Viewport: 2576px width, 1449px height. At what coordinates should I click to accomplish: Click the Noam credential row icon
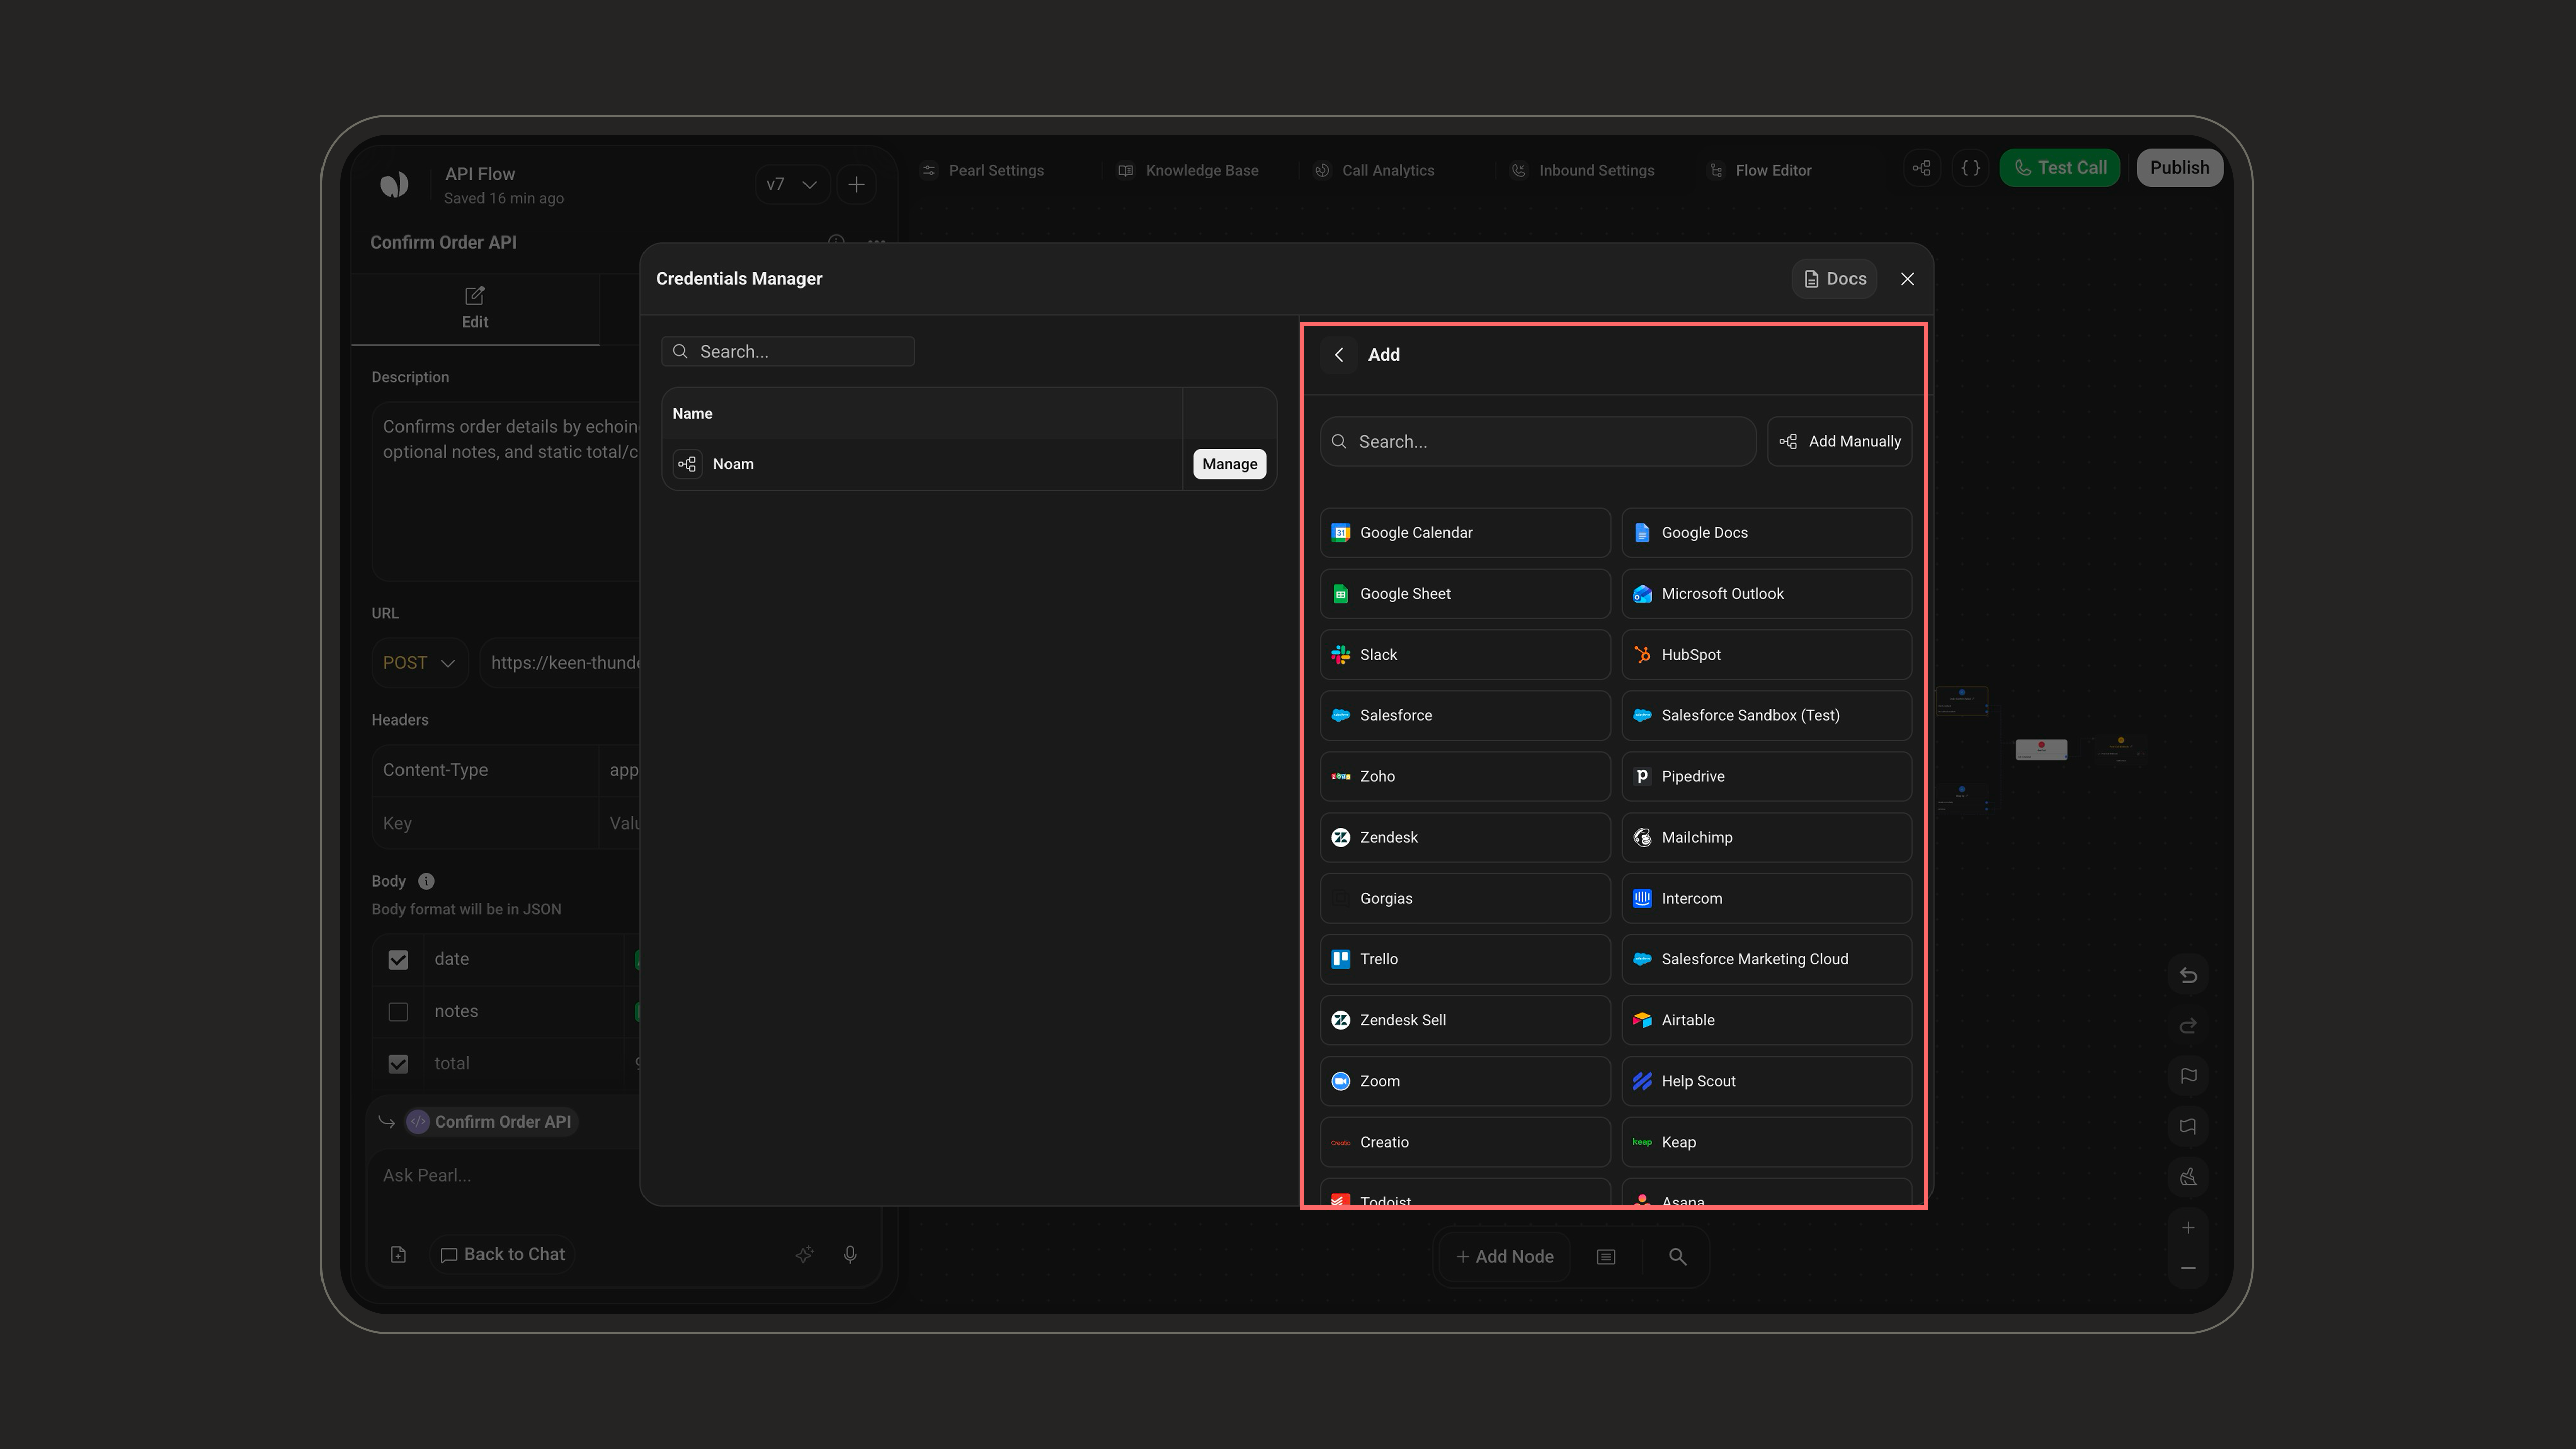coord(687,464)
